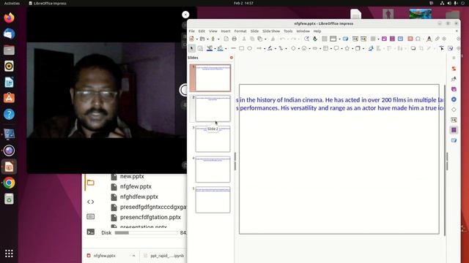Click the Zoom and Pan tool
The height and width of the screenshot is (263, 469).
200,48
